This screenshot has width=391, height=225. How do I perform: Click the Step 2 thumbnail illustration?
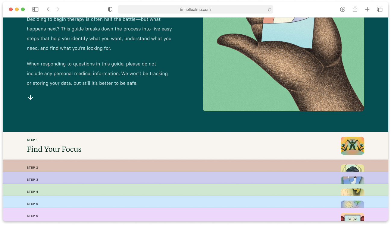352,168
